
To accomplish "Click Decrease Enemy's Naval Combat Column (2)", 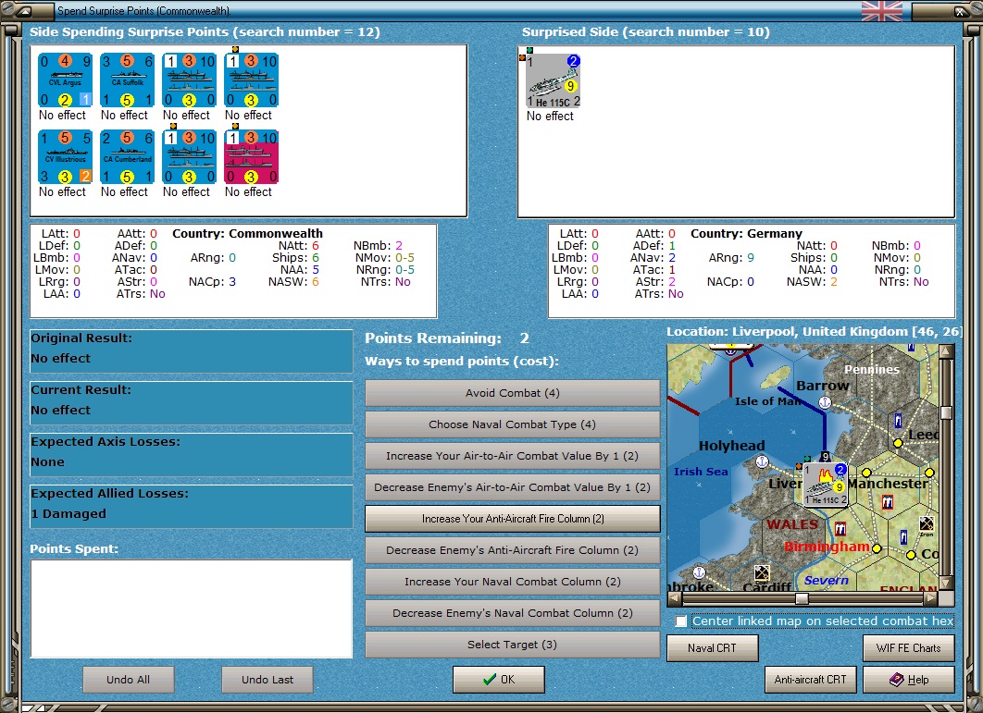I will 512,613.
